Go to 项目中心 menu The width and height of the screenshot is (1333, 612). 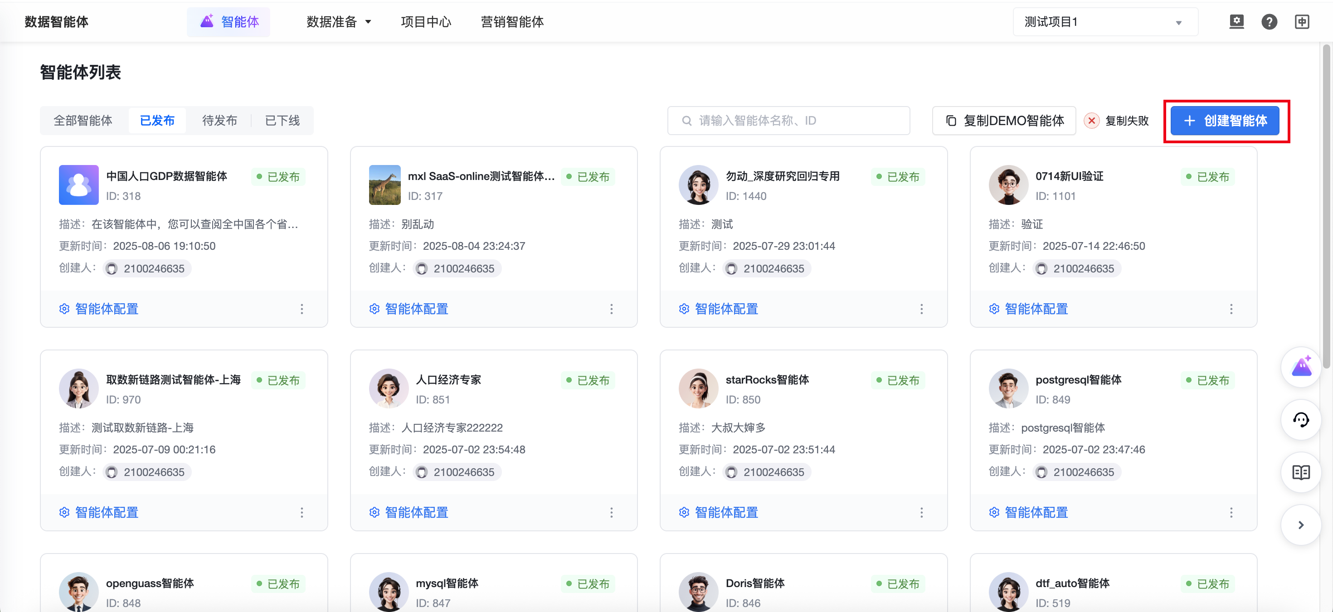[426, 22]
